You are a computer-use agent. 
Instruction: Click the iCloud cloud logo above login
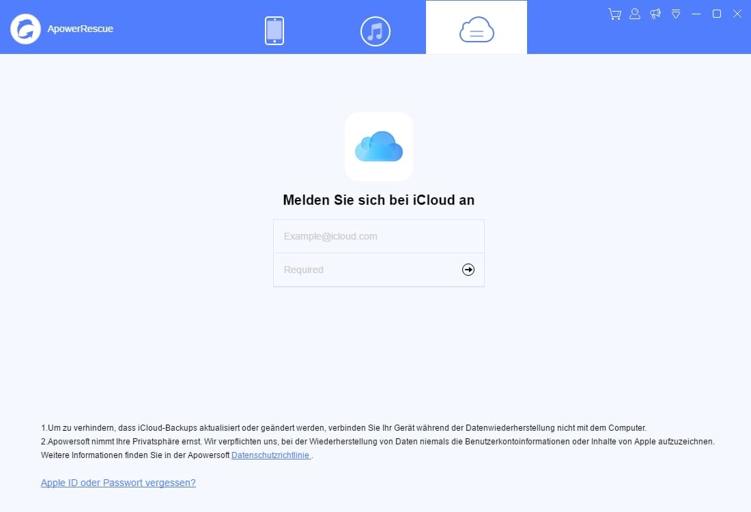[378, 146]
